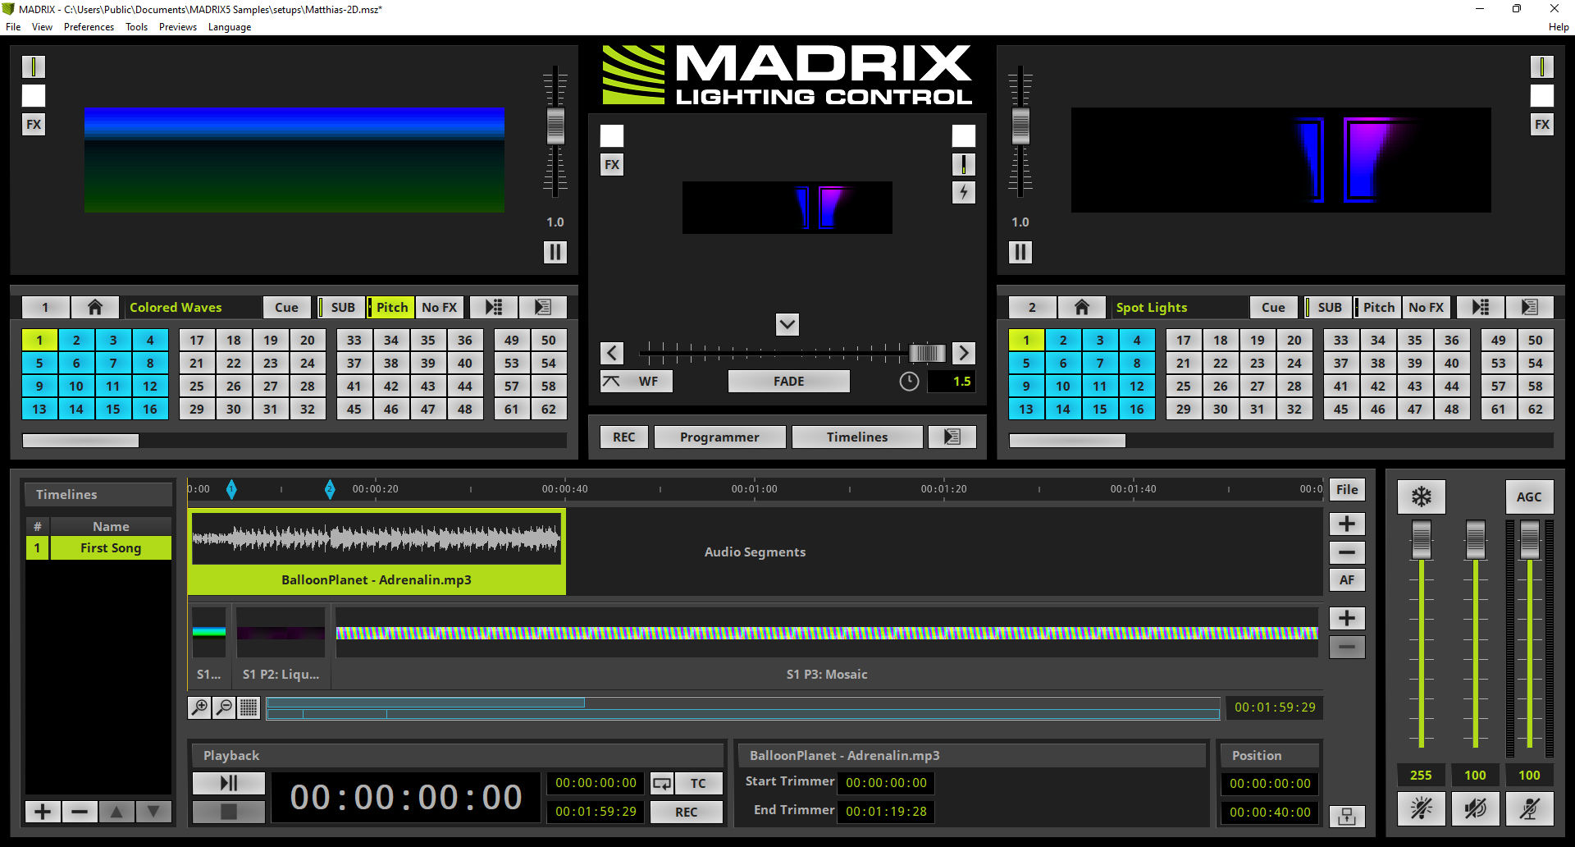Toggle SUB on the left deck
Image resolution: width=1575 pixels, height=847 pixels.
click(341, 308)
